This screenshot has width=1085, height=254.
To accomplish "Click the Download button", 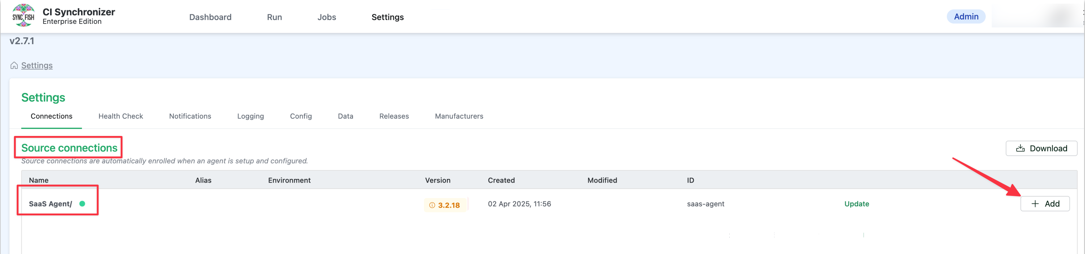I will coord(1041,148).
